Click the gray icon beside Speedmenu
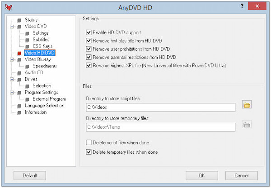Screen dimensions: 271x188 point(27,67)
